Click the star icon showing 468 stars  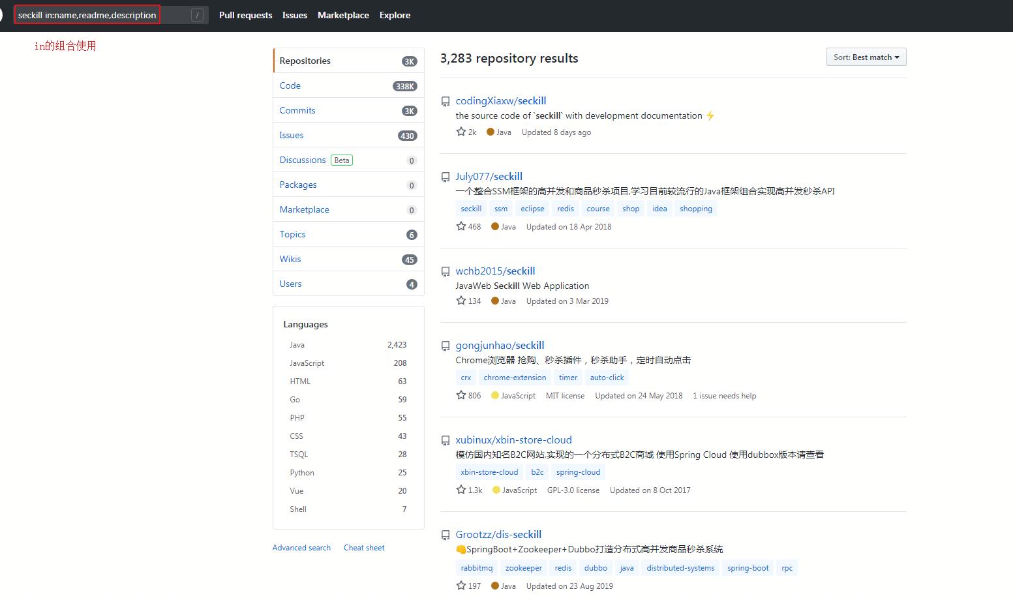click(461, 226)
